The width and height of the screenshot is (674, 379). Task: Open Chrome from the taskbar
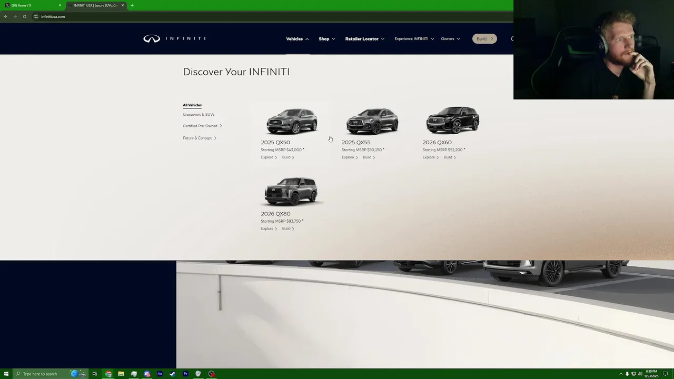pyautogui.click(x=108, y=374)
